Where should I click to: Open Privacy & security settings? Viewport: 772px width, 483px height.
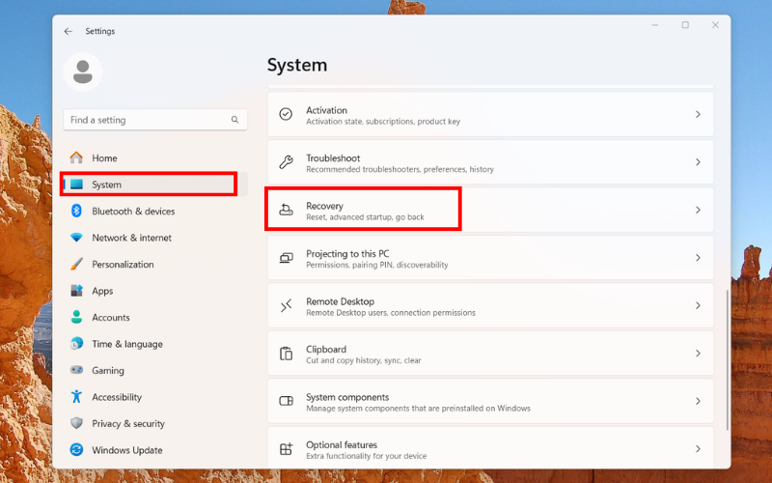coord(127,423)
